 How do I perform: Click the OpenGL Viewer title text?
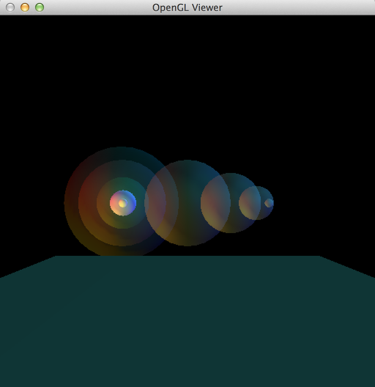187,8
